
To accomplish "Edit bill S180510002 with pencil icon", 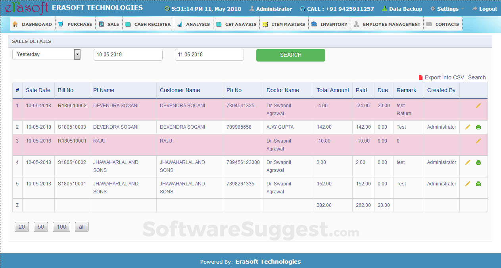I will pos(468,162).
